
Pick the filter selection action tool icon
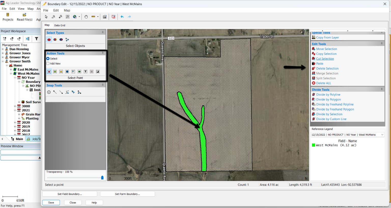pos(86,72)
